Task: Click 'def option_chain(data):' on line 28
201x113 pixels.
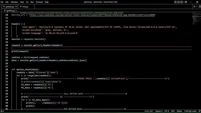Action: pyautogui.click(x=25, y=69)
